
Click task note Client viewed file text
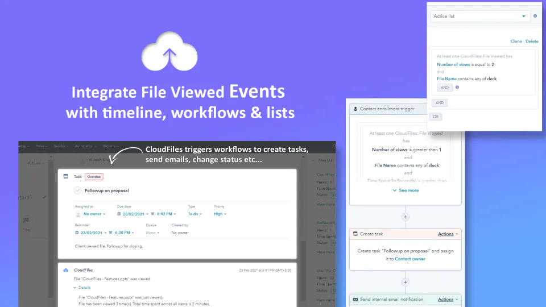coord(109,246)
